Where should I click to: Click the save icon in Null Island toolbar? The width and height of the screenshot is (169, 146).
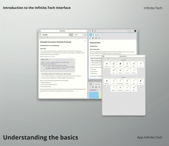96,87
